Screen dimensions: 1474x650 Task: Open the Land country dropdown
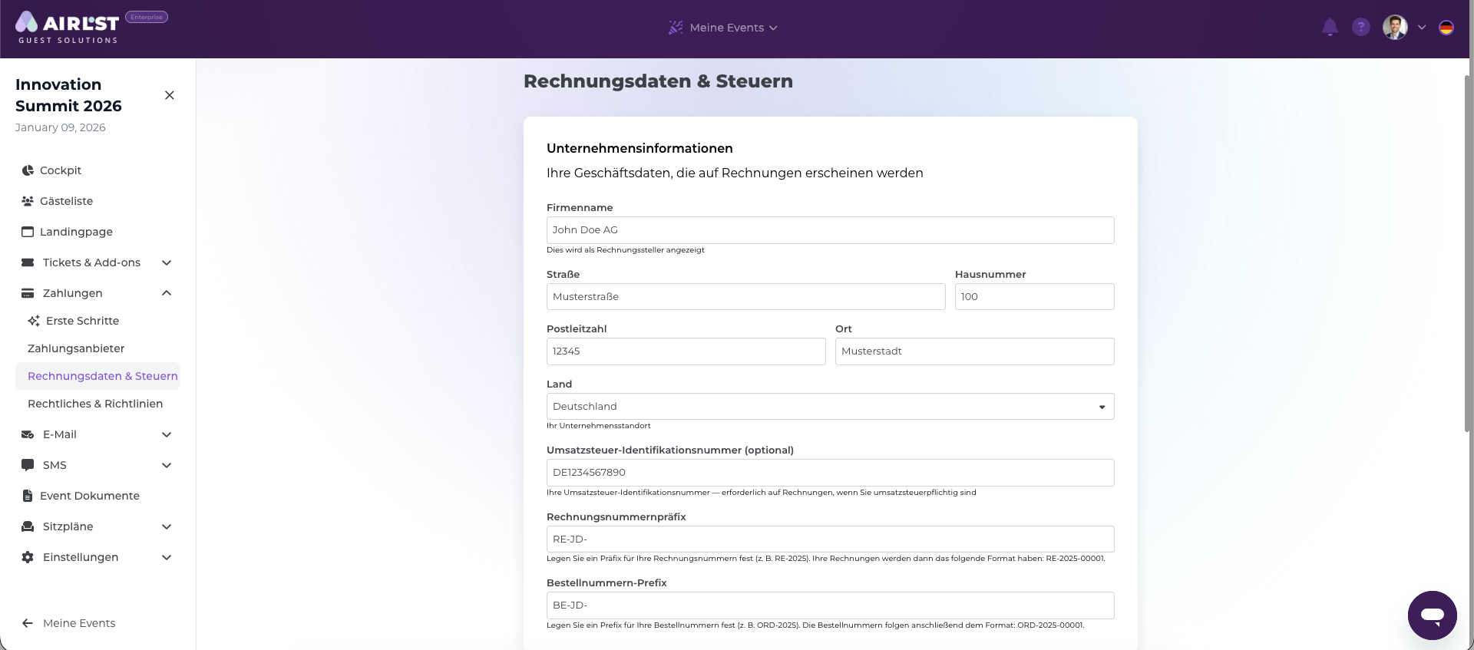[x=829, y=407]
